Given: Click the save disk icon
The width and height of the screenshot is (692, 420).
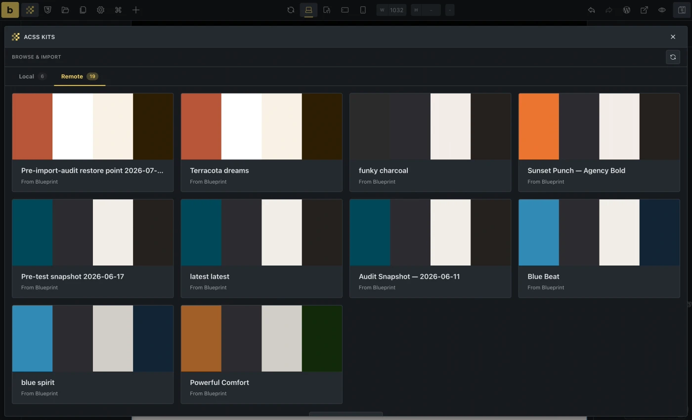Looking at the screenshot, I should [x=682, y=10].
